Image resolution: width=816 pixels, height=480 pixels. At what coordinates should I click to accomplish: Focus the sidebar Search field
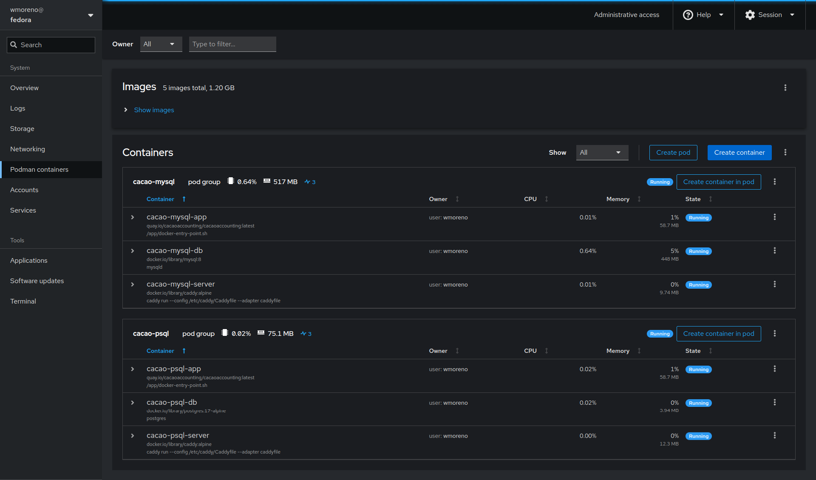coord(51,45)
